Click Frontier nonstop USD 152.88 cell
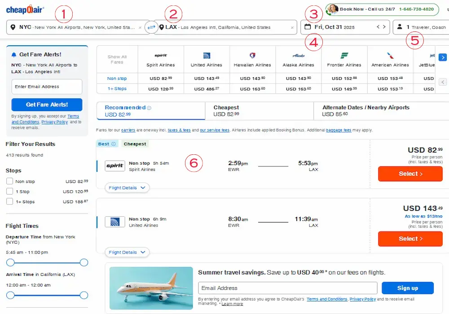The height and width of the screenshot is (314, 449). [344, 78]
